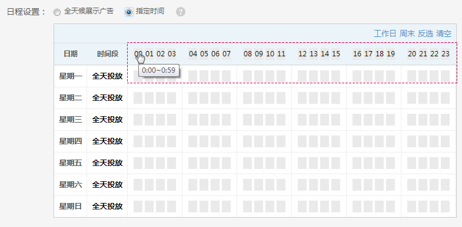
Task: Select hour column 05 header
Action: click(204, 54)
